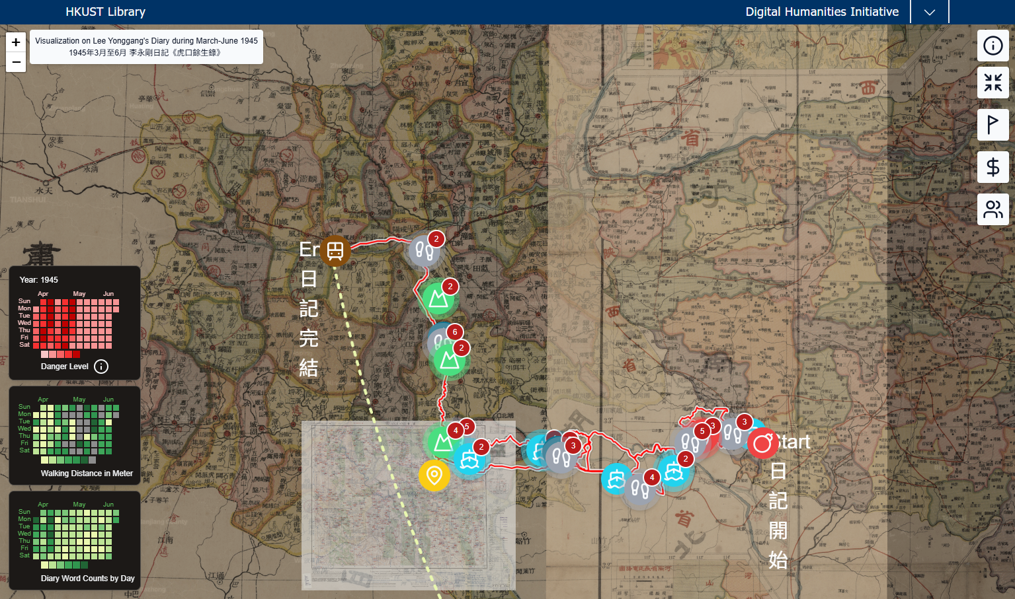Expand the chevron beside Digital Humanities Initiative

[929, 11]
